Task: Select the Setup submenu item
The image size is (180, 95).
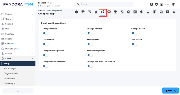Action: point(18,64)
